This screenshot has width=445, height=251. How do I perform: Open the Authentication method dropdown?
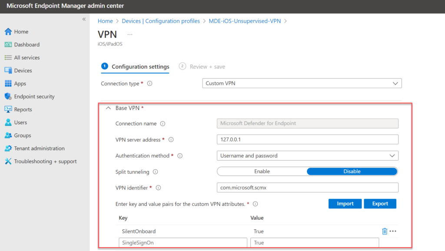[x=308, y=156]
